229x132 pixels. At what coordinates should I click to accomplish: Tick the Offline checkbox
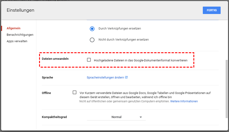coord(75,92)
